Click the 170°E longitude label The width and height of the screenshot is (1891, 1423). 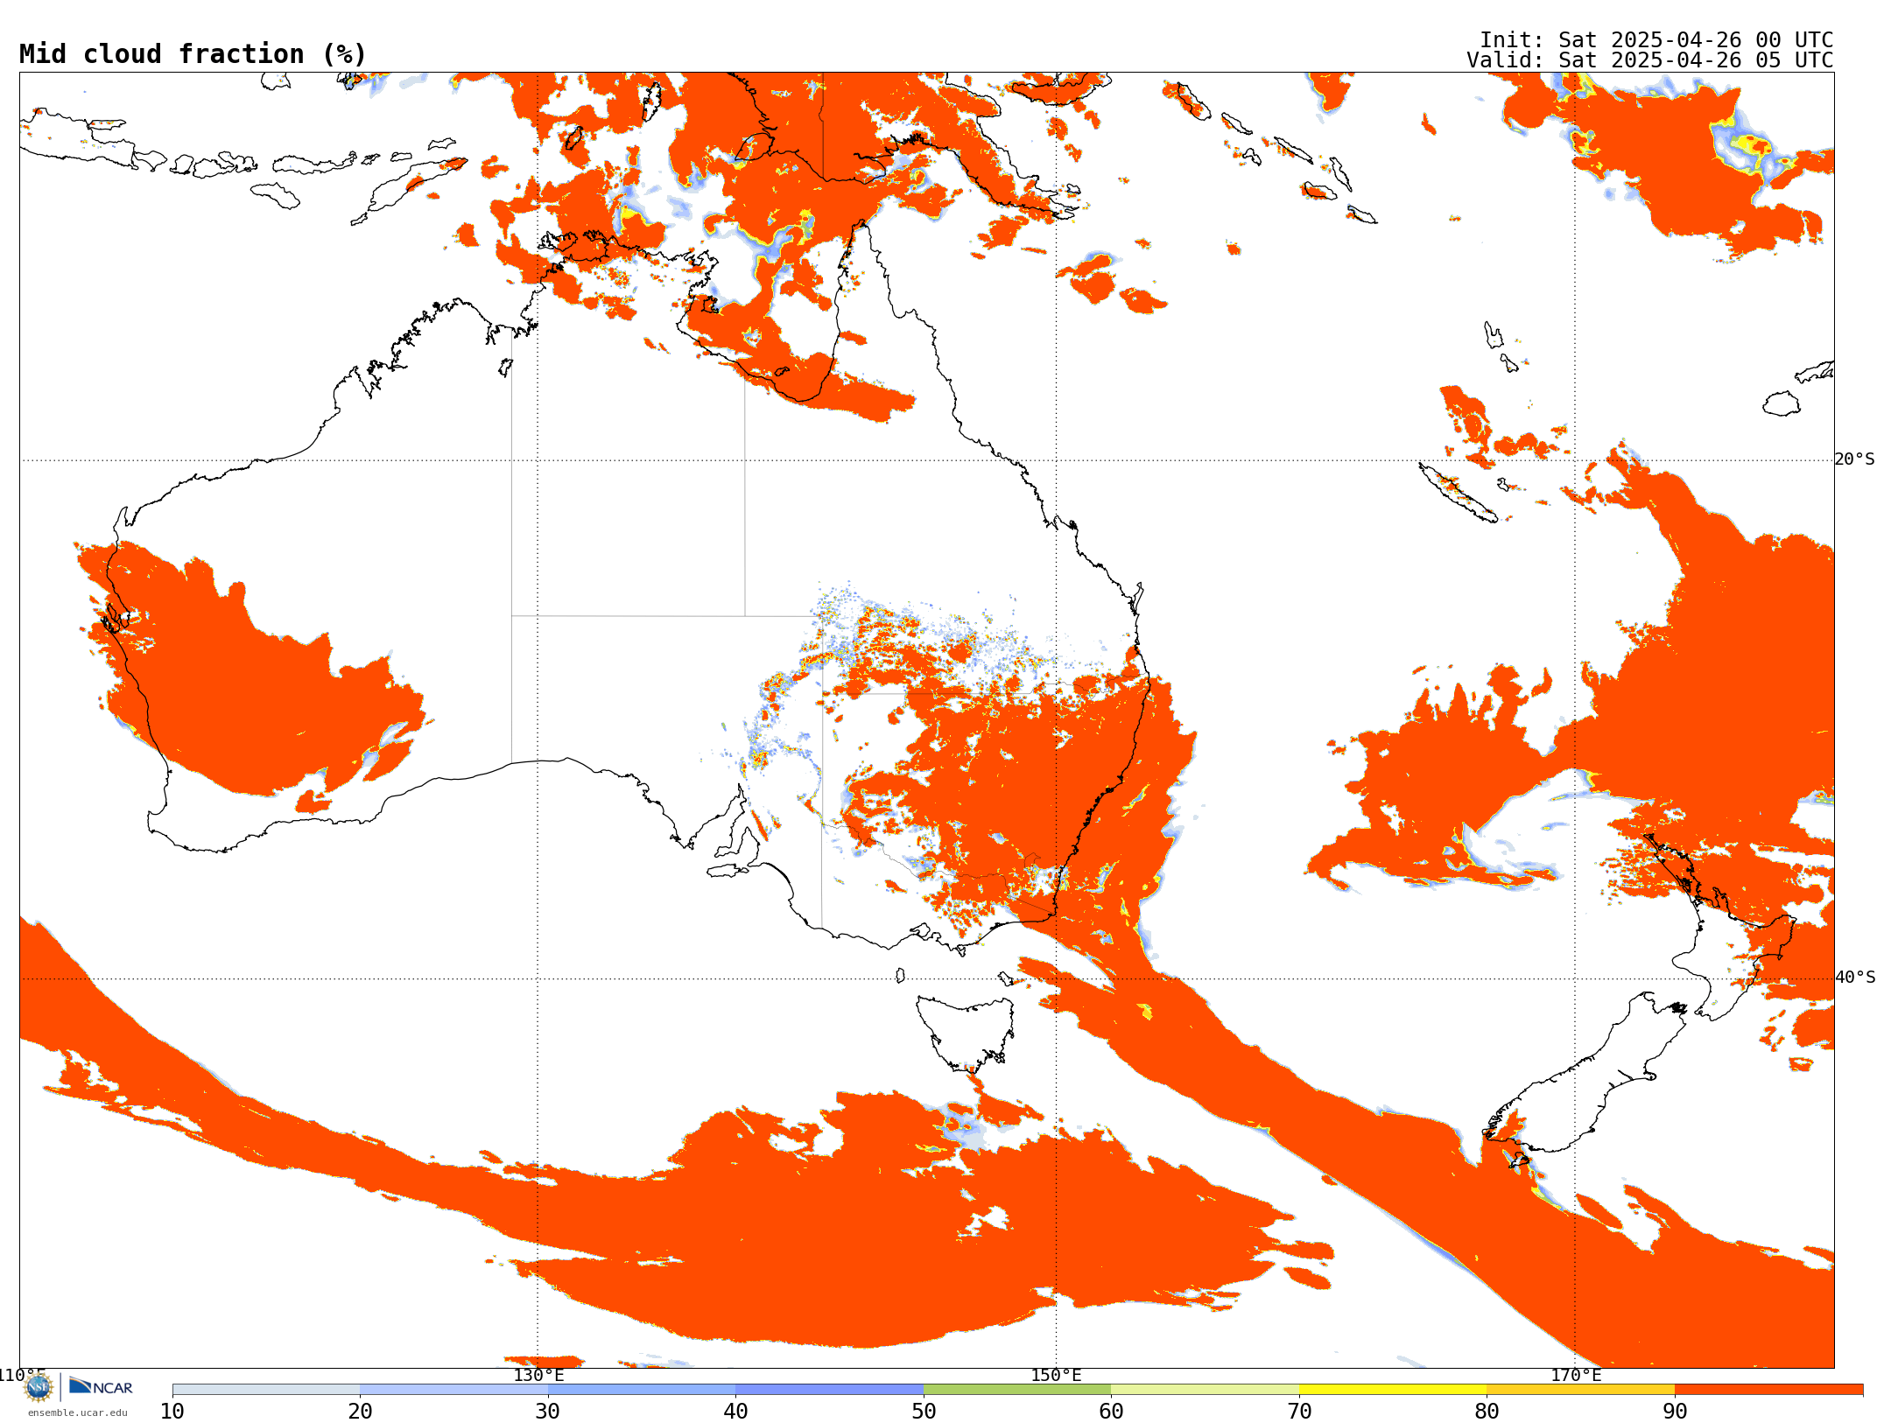pos(1576,1375)
